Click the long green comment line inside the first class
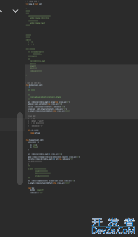Viewport: 138px width, 237px height. [46, 97]
